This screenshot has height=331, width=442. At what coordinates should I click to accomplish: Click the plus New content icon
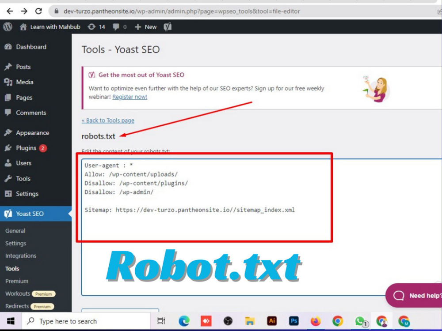coord(138,27)
